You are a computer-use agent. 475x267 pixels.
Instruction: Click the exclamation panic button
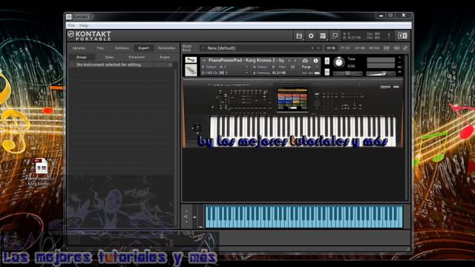[389, 36]
